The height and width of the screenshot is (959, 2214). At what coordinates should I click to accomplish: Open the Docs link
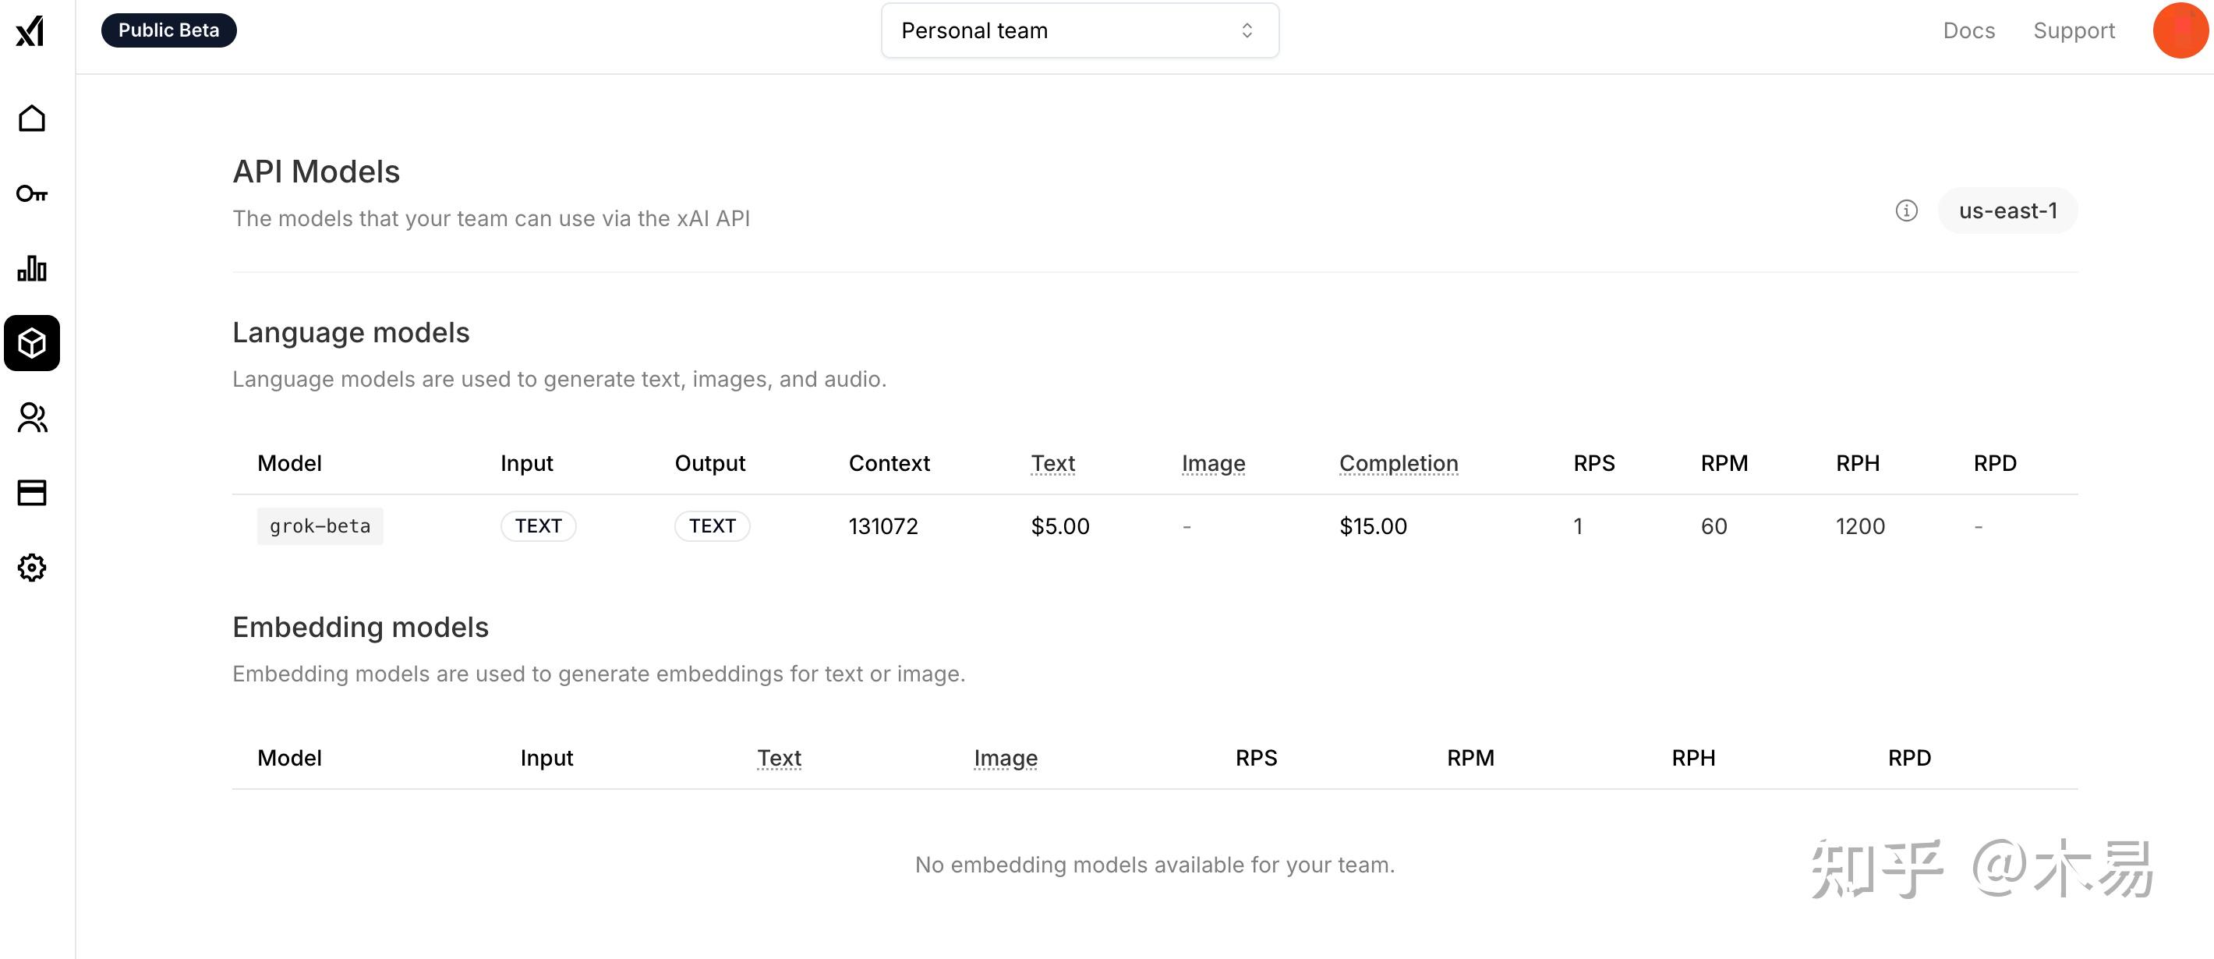pos(1968,31)
